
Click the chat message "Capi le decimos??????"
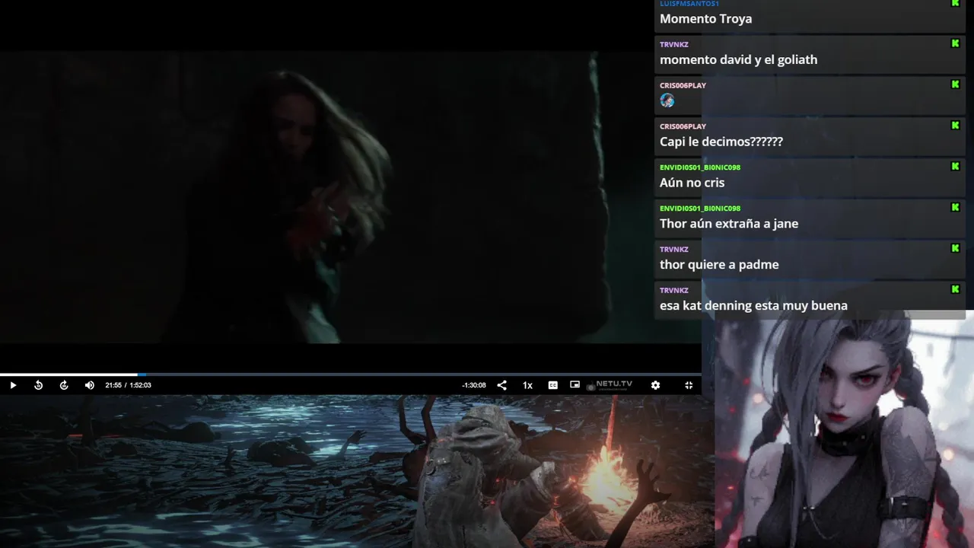(721, 142)
